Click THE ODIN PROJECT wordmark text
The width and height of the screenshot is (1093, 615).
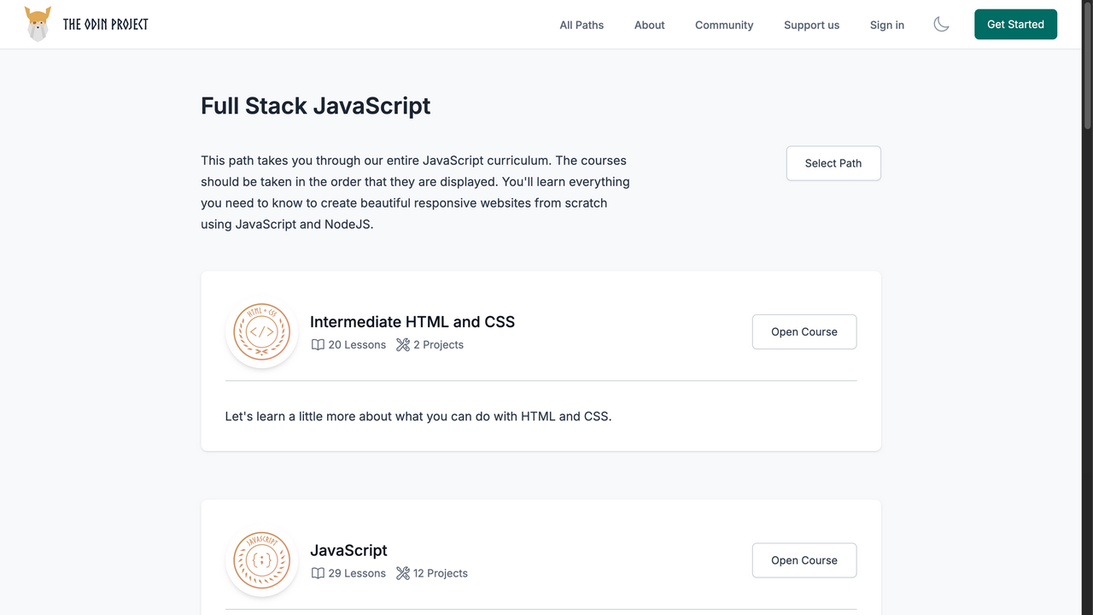tap(106, 25)
